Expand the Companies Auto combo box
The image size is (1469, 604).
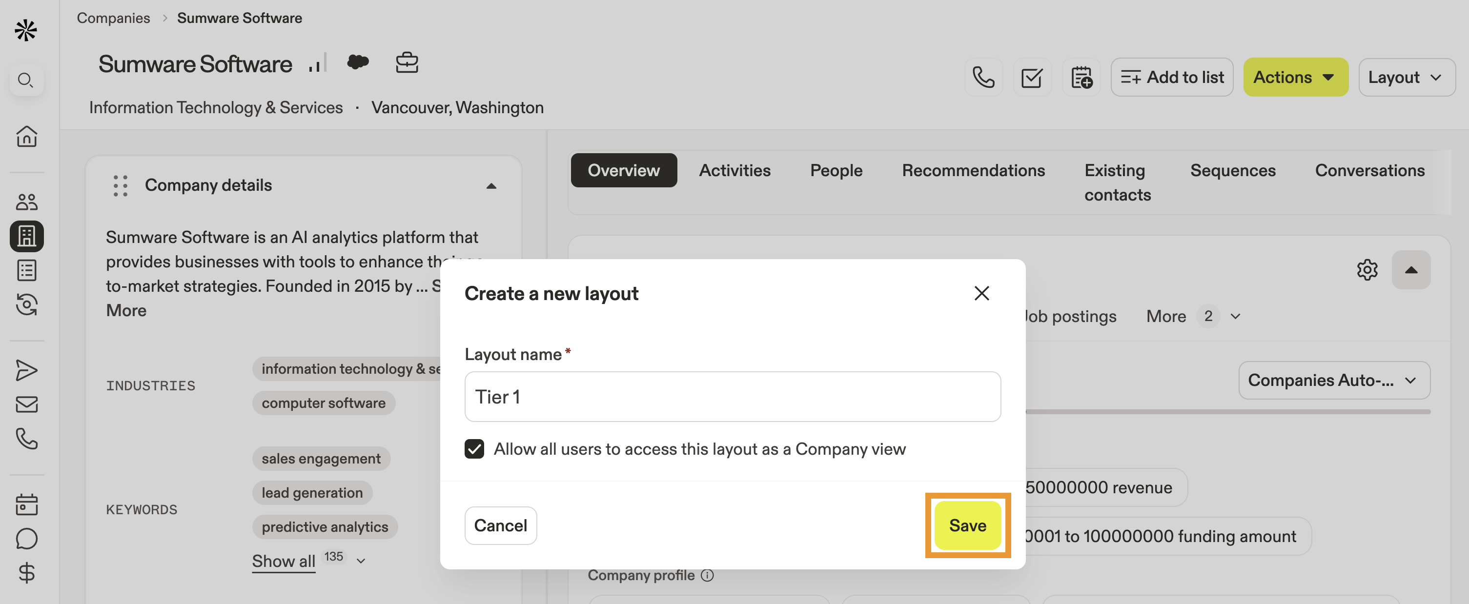point(1333,380)
